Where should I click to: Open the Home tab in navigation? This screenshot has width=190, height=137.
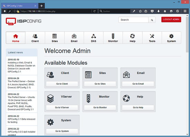16,38
